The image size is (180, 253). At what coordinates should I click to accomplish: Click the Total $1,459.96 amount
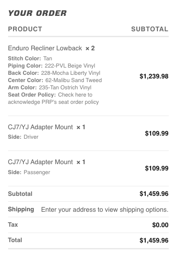[x=154, y=240]
